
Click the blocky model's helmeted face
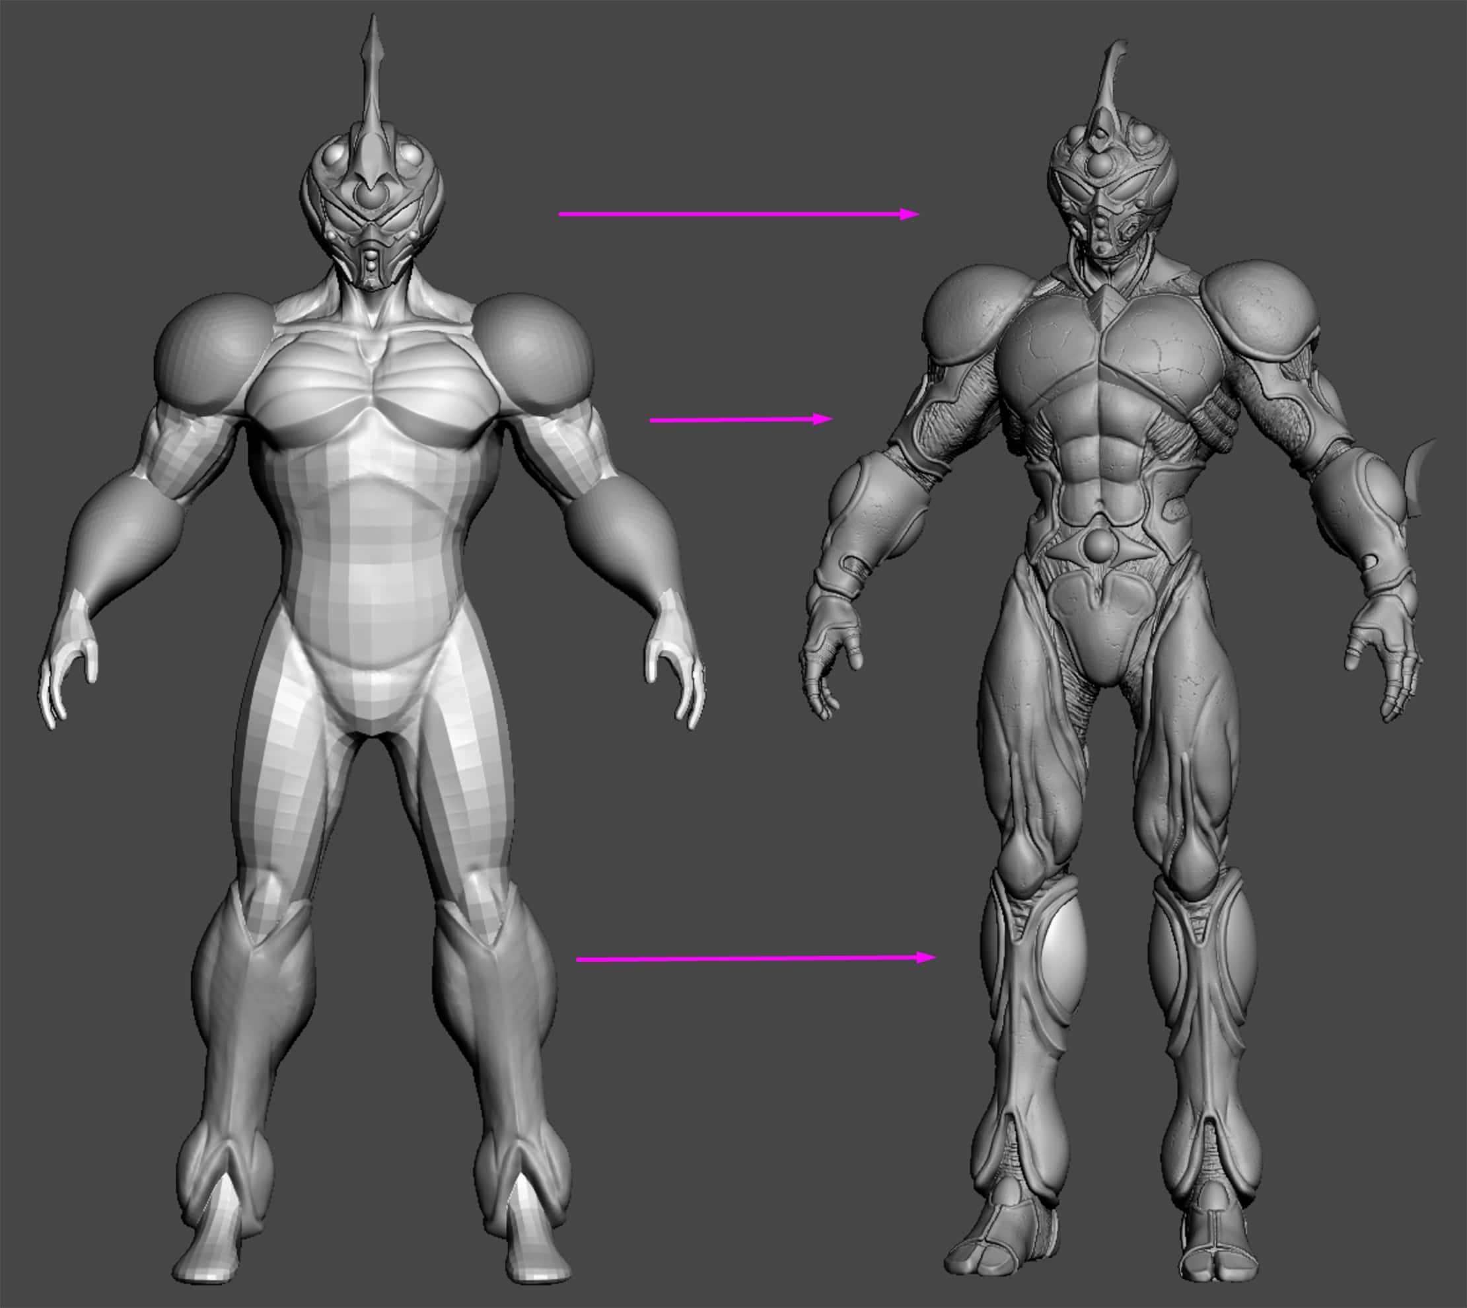click(x=371, y=215)
